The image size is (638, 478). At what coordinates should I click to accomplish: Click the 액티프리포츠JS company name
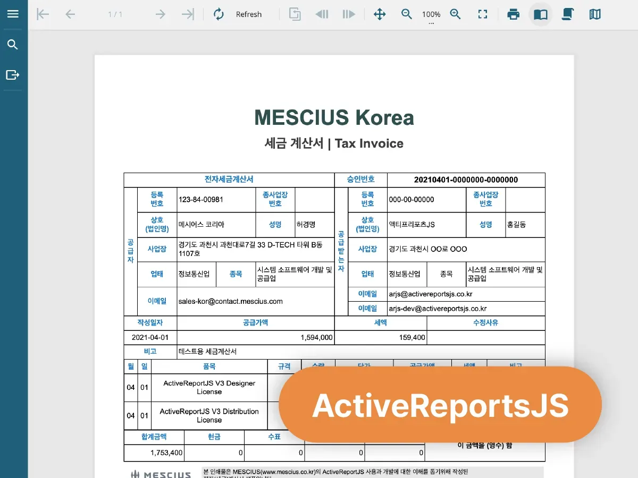pos(412,225)
